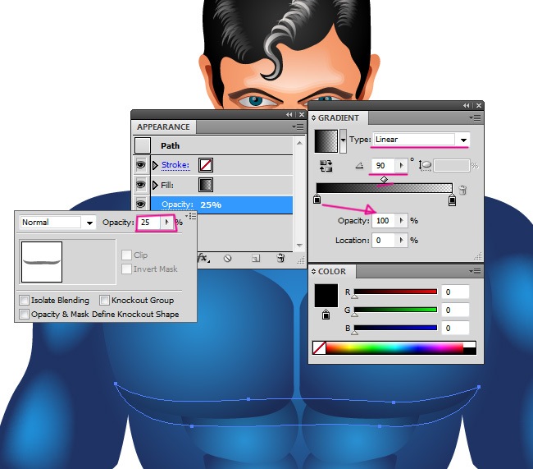
Task: Expand the Stroke attribute triangle
Action: point(155,166)
